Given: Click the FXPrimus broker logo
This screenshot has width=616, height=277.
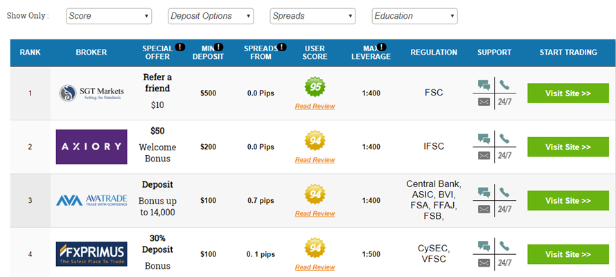Looking at the screenshot, I should [x=91, y=254].
